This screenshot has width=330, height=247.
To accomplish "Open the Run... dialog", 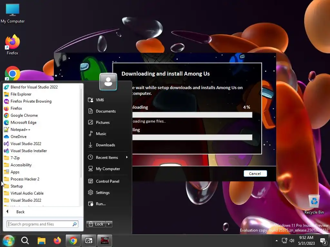I will click(x=108, y=204).
